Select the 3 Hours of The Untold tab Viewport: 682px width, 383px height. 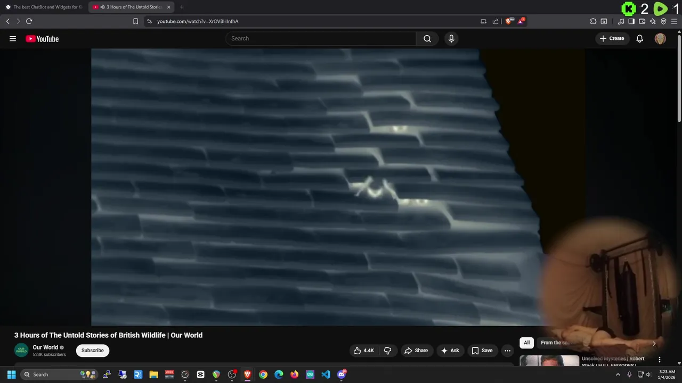131,7
